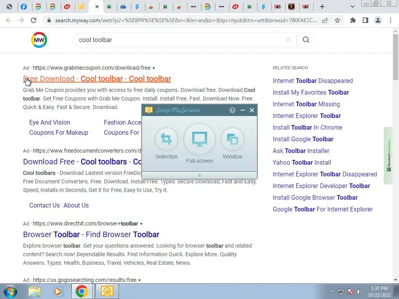This screenshot has height=299, width=399.
Task: Open Install Google Browser Toolbar related search
Action: [x=315, y=197]
